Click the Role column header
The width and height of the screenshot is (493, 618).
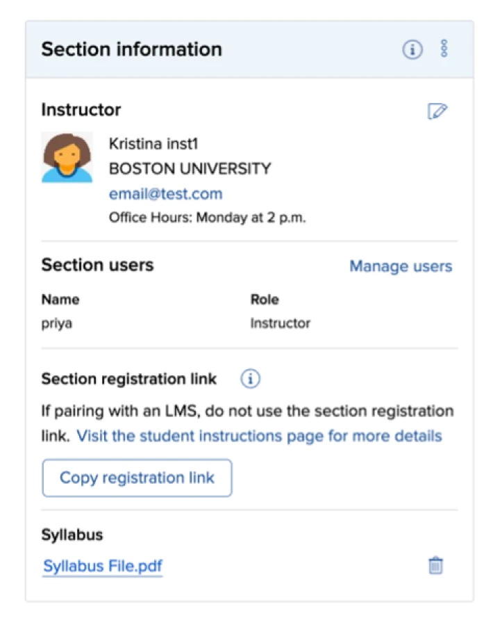click(x=265, y=300)
